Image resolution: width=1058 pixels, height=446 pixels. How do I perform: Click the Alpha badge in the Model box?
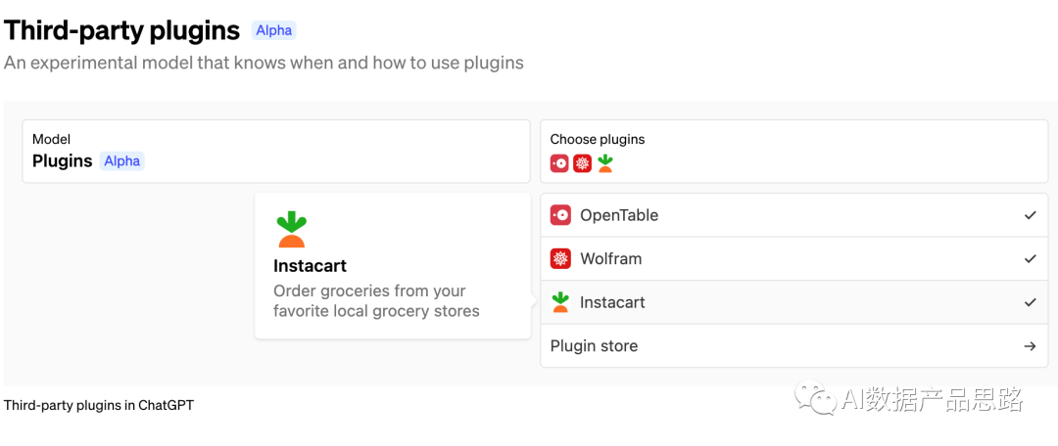pos(122,161)
